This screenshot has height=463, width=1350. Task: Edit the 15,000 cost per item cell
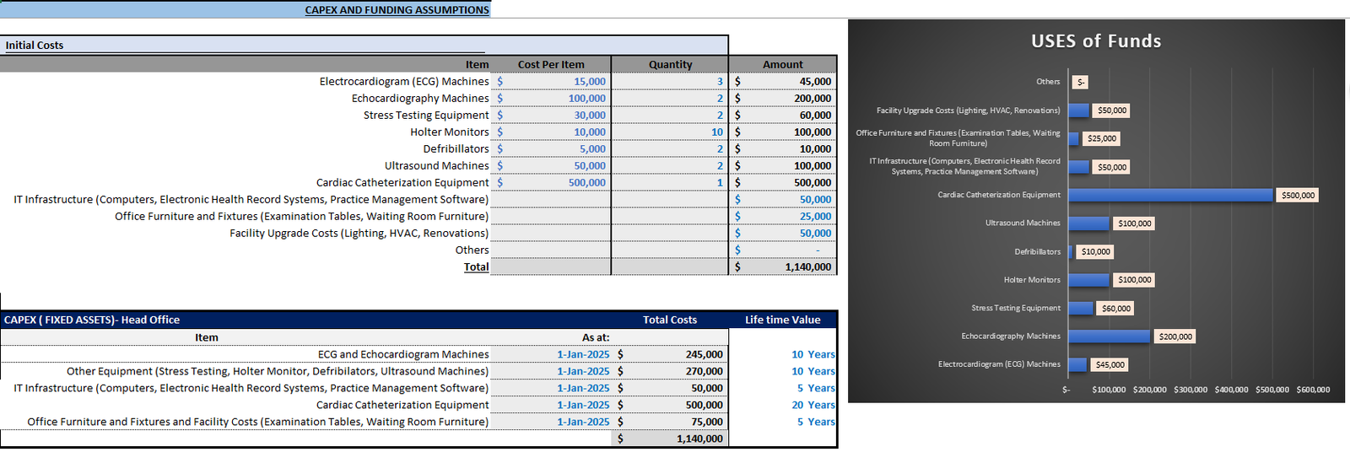click(x=550, y=81)
